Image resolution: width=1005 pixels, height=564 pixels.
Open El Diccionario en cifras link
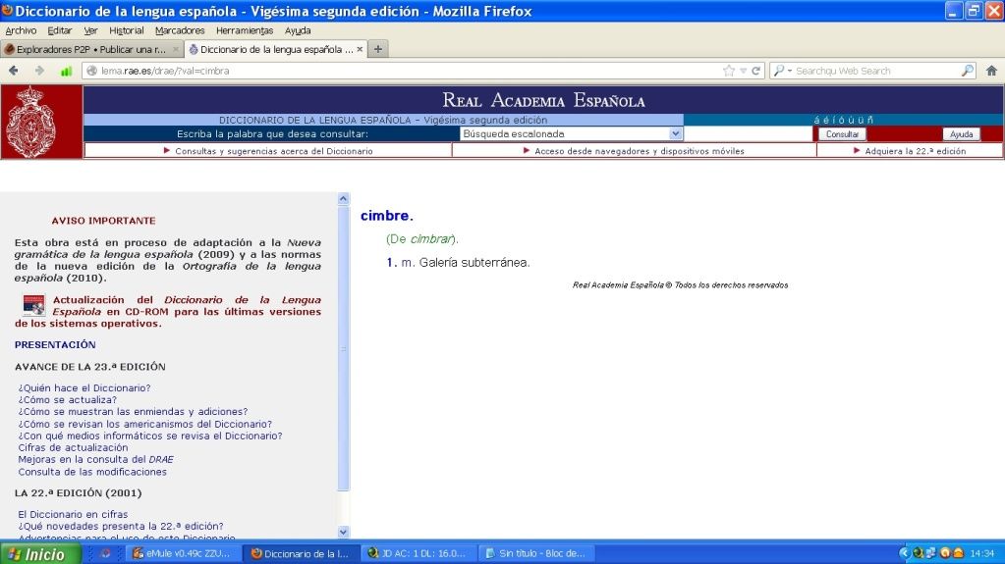tap(73, 514)
